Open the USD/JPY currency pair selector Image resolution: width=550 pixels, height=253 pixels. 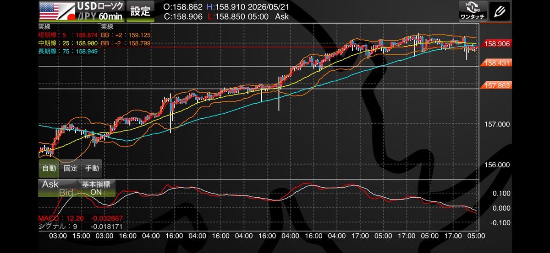click(81, 11)
